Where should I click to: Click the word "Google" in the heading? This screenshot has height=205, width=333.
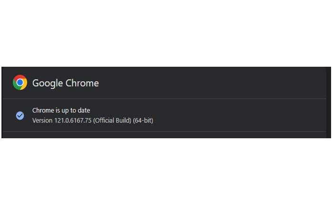click(48, 83)
